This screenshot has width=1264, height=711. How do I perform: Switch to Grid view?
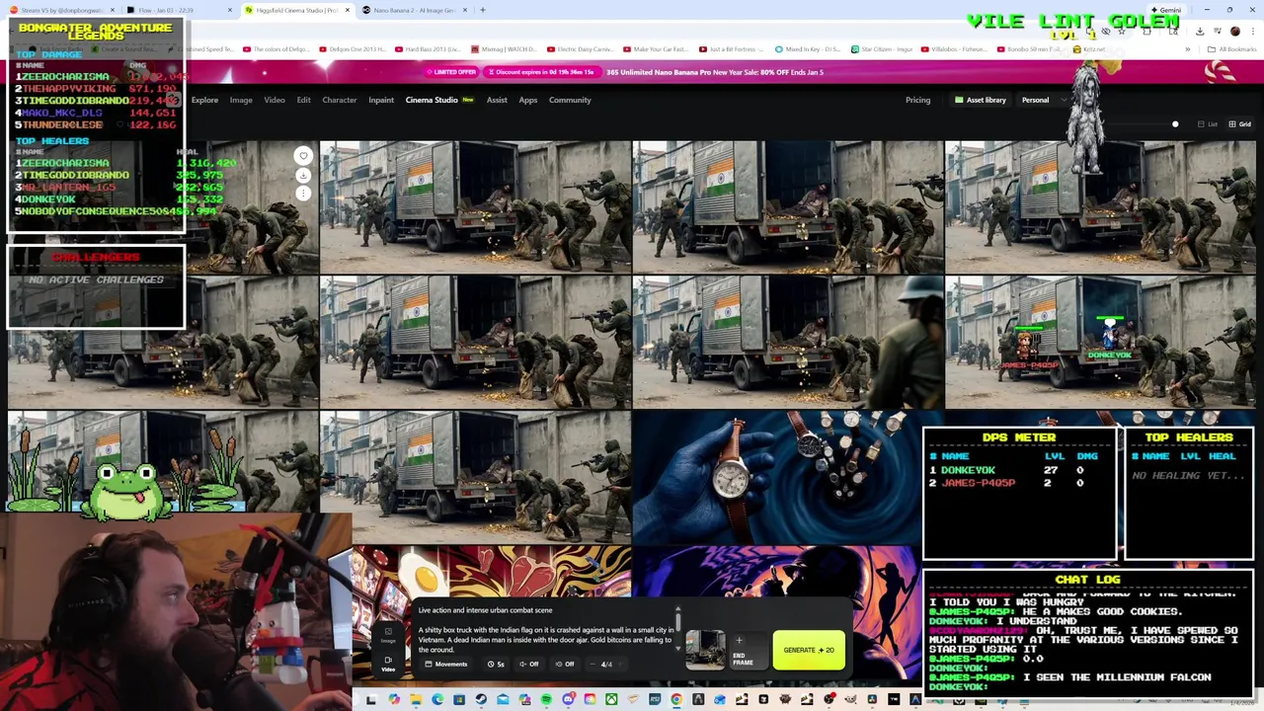[1239, 124]
